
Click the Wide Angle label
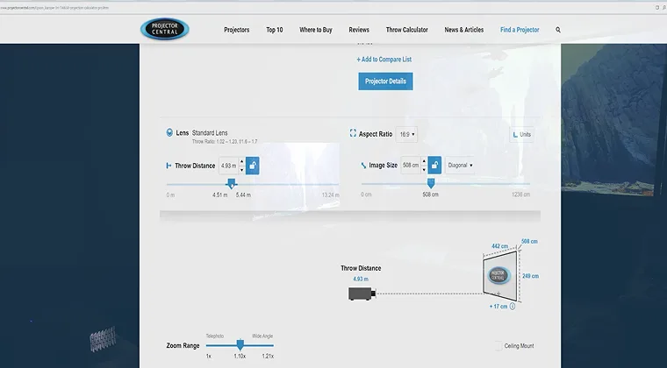pyautogui.click(x=262, y=336)
